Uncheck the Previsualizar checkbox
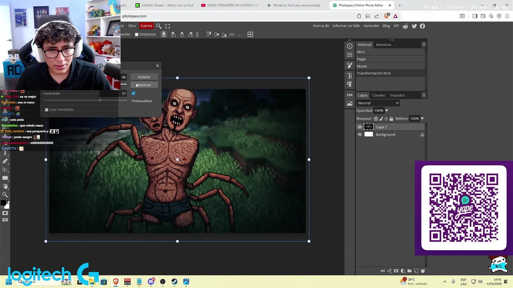The height and width of the screenshot is (288, 513). click(x=133, y=93)
